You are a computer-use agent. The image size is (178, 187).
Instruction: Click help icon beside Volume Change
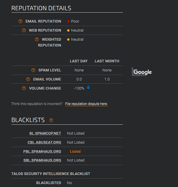[x=24, y=88]
